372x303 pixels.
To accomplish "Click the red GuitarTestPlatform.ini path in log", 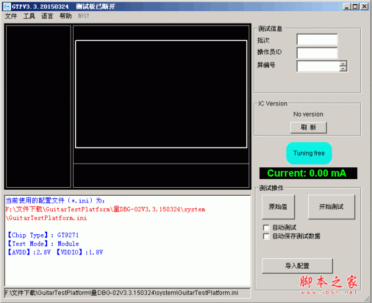I will [105, 213].
